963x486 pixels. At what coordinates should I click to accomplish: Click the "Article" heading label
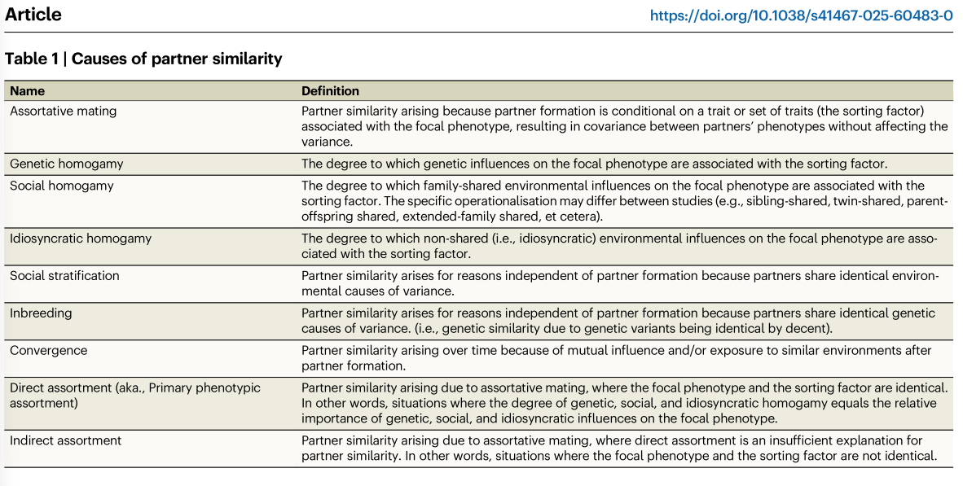pyautogui.click(x=33, y=15)
